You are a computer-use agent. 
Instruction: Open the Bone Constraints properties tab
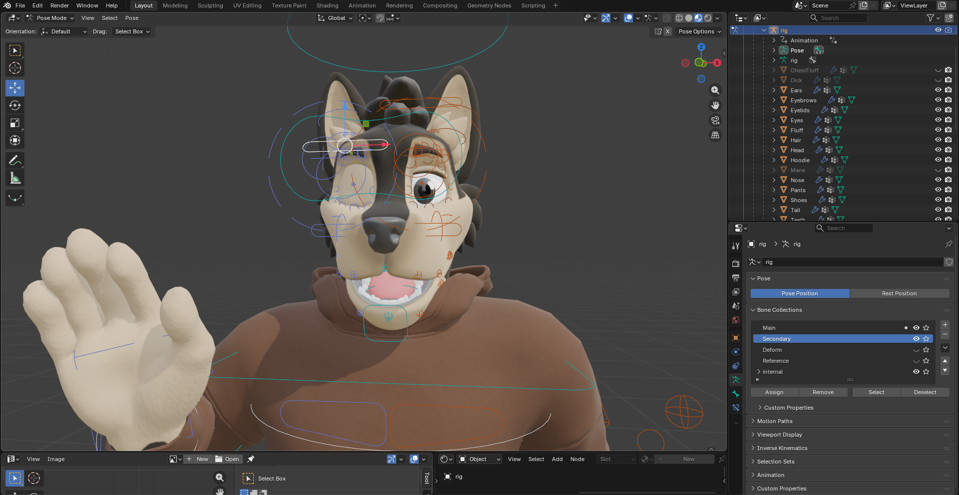pyautogui.click(x=736, y=408)
